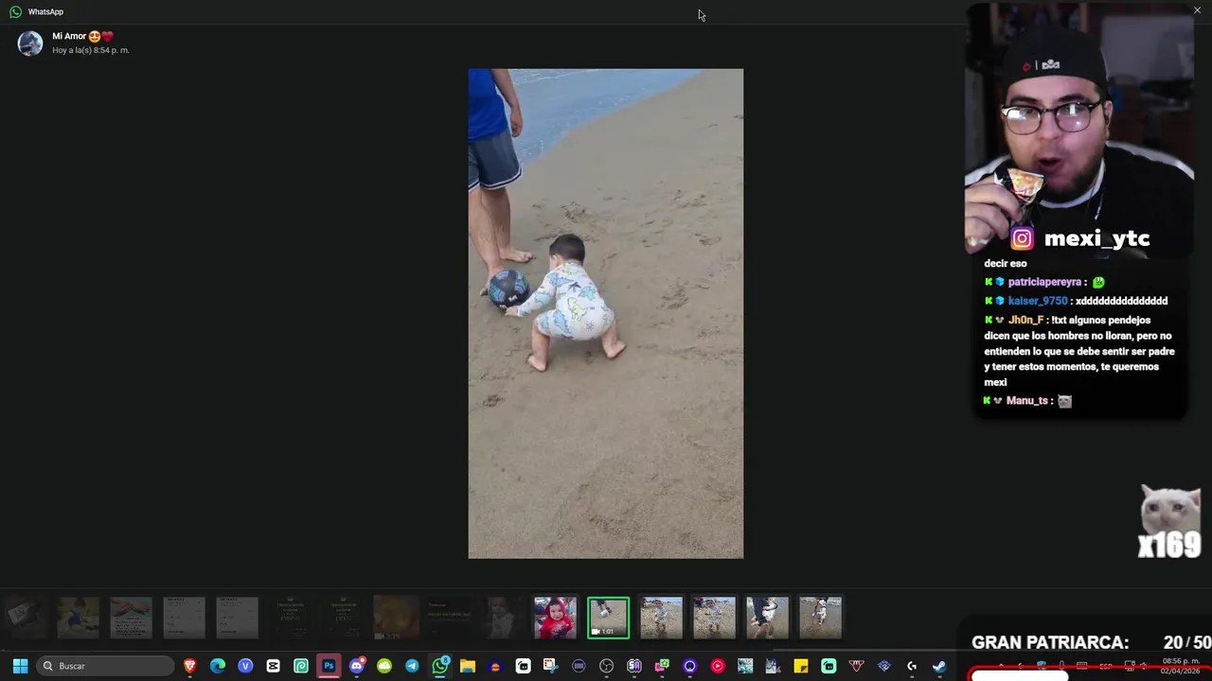1212x681 pixels.
Task: Click the GRAN PATRIARCA goal label
Action: [x=1050, y=642]
